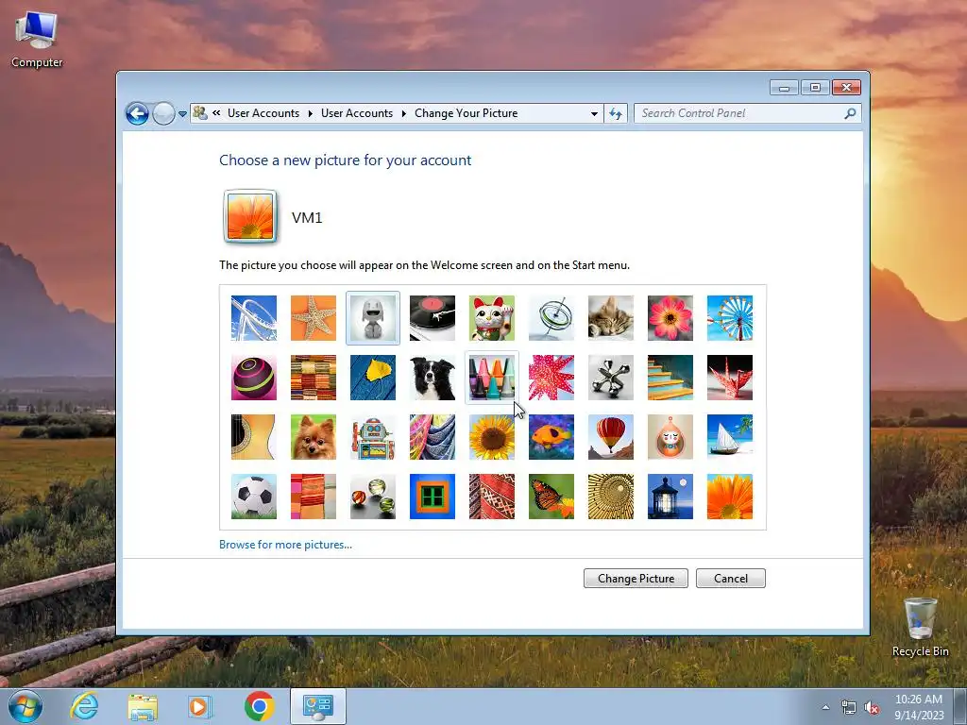
Task: Select the red patterned textile picture
Action: tap(491, 497)
